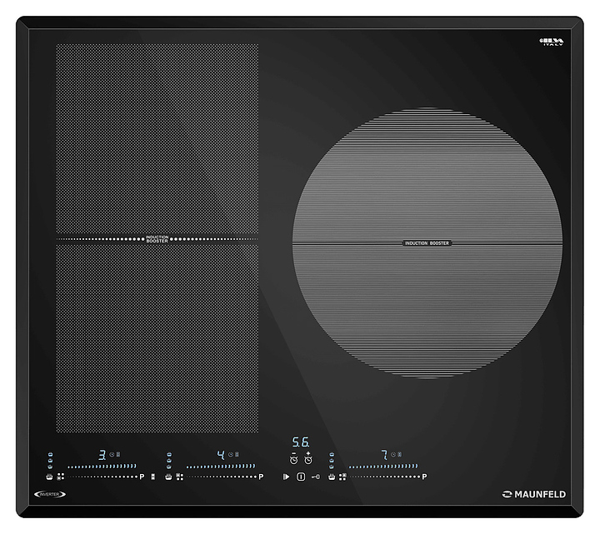Tap P boost on right zone slider
Viewport: 600px width, 534px height.
coord(424,477)
